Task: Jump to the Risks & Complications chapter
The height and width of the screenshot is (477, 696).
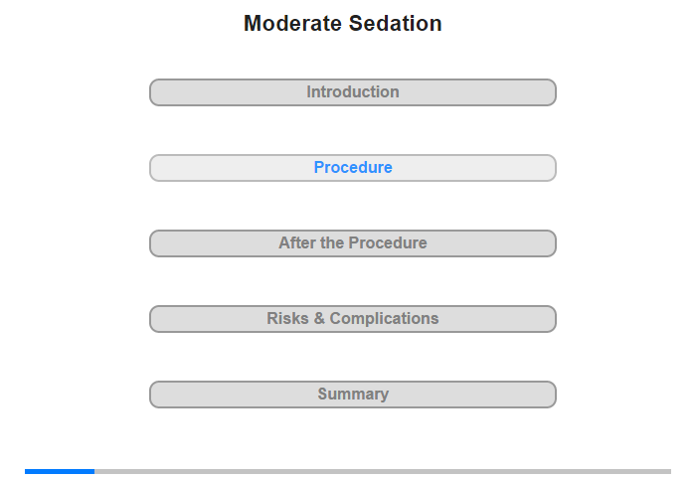Action: click(353, 319)
